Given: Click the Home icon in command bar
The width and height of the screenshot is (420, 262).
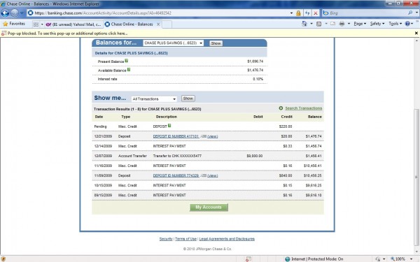Looking at the screenshot, I should [304, 24].
